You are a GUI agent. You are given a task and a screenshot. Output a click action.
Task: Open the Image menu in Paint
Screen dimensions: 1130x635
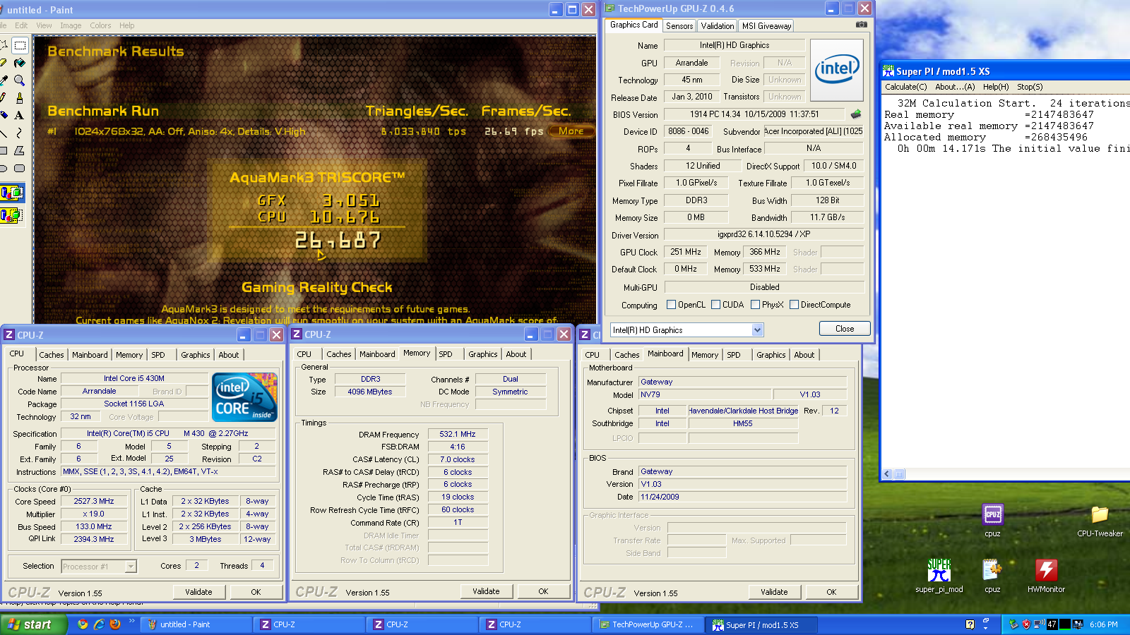click(x=71, y=25)
